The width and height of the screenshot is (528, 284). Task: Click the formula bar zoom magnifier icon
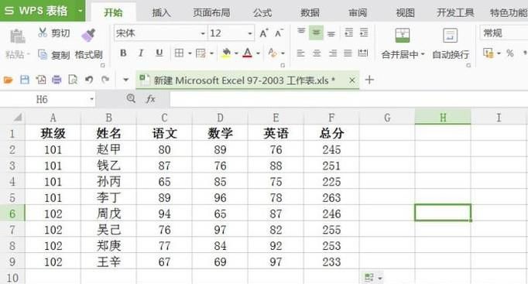pyautogui.click(x=131, y=98)
